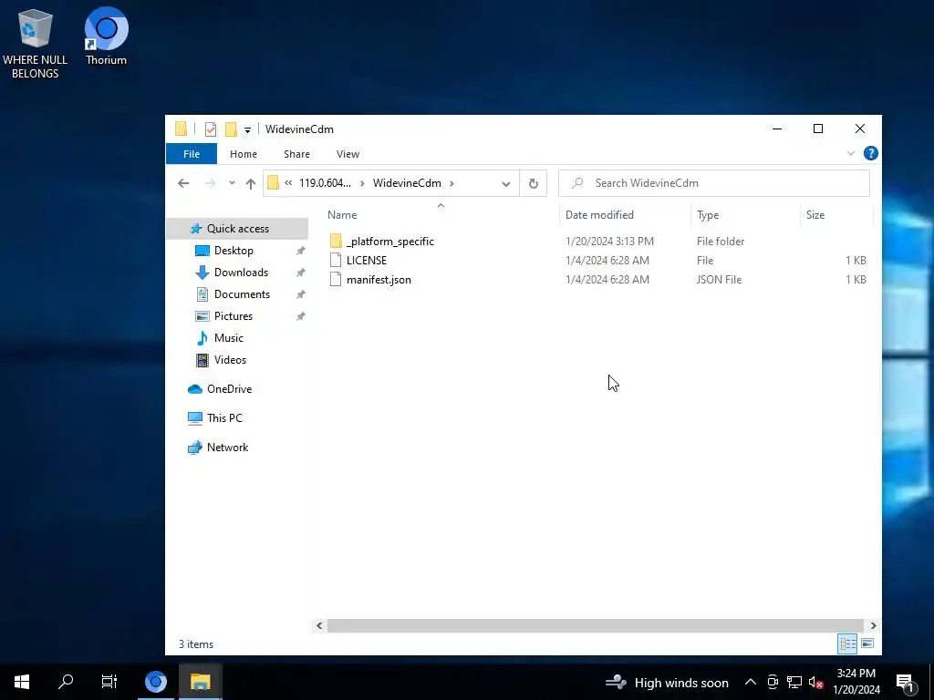Screen dimensions: 934x700
Task: Open the File ribbon tab
Action: coord(192,153)
